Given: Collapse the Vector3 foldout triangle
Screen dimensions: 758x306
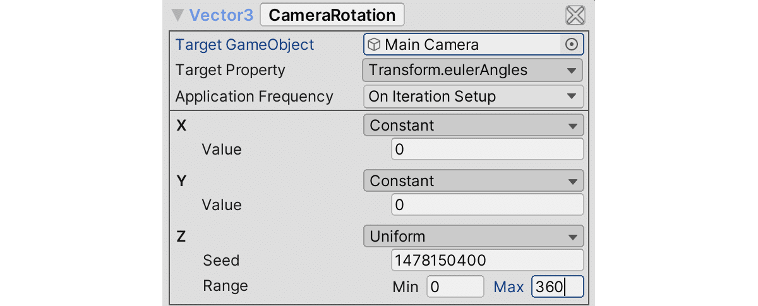Looking at the screenshot, I should click(178, 15).
